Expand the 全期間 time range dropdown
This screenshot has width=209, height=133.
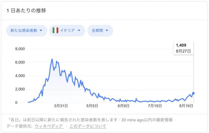pos(100,31)
